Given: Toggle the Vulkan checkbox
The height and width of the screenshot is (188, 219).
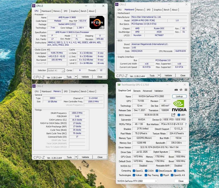Looking at the screenshot, I should point(134,175).
